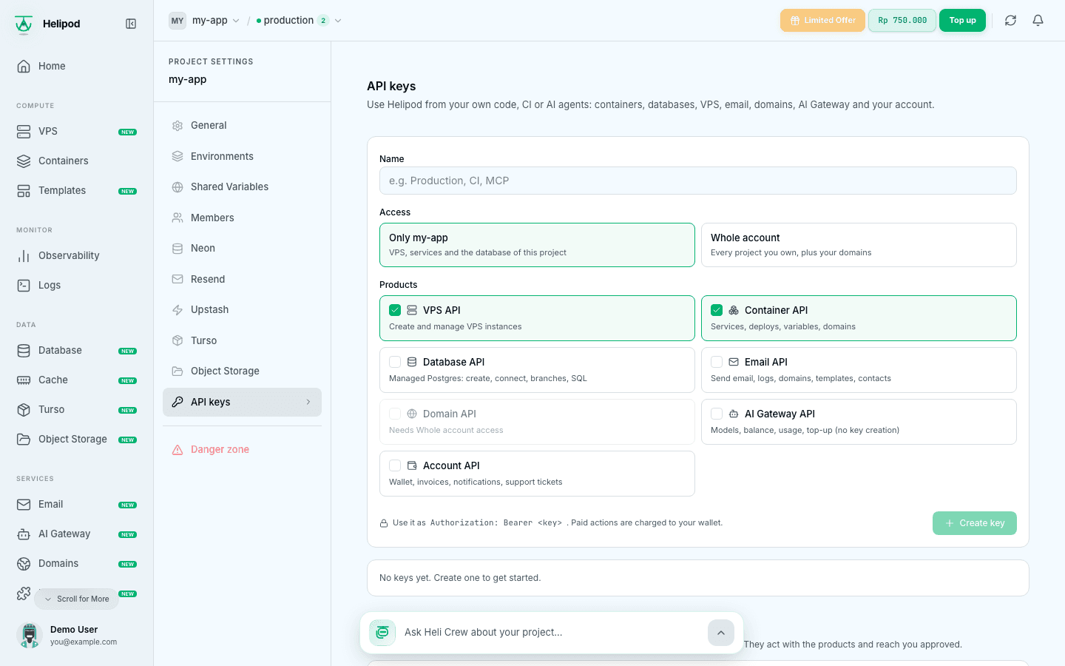This screenshot has width=1065, height=666.
Task: Click the Shared Variables globe icon
Action: (x=177, y=187)
